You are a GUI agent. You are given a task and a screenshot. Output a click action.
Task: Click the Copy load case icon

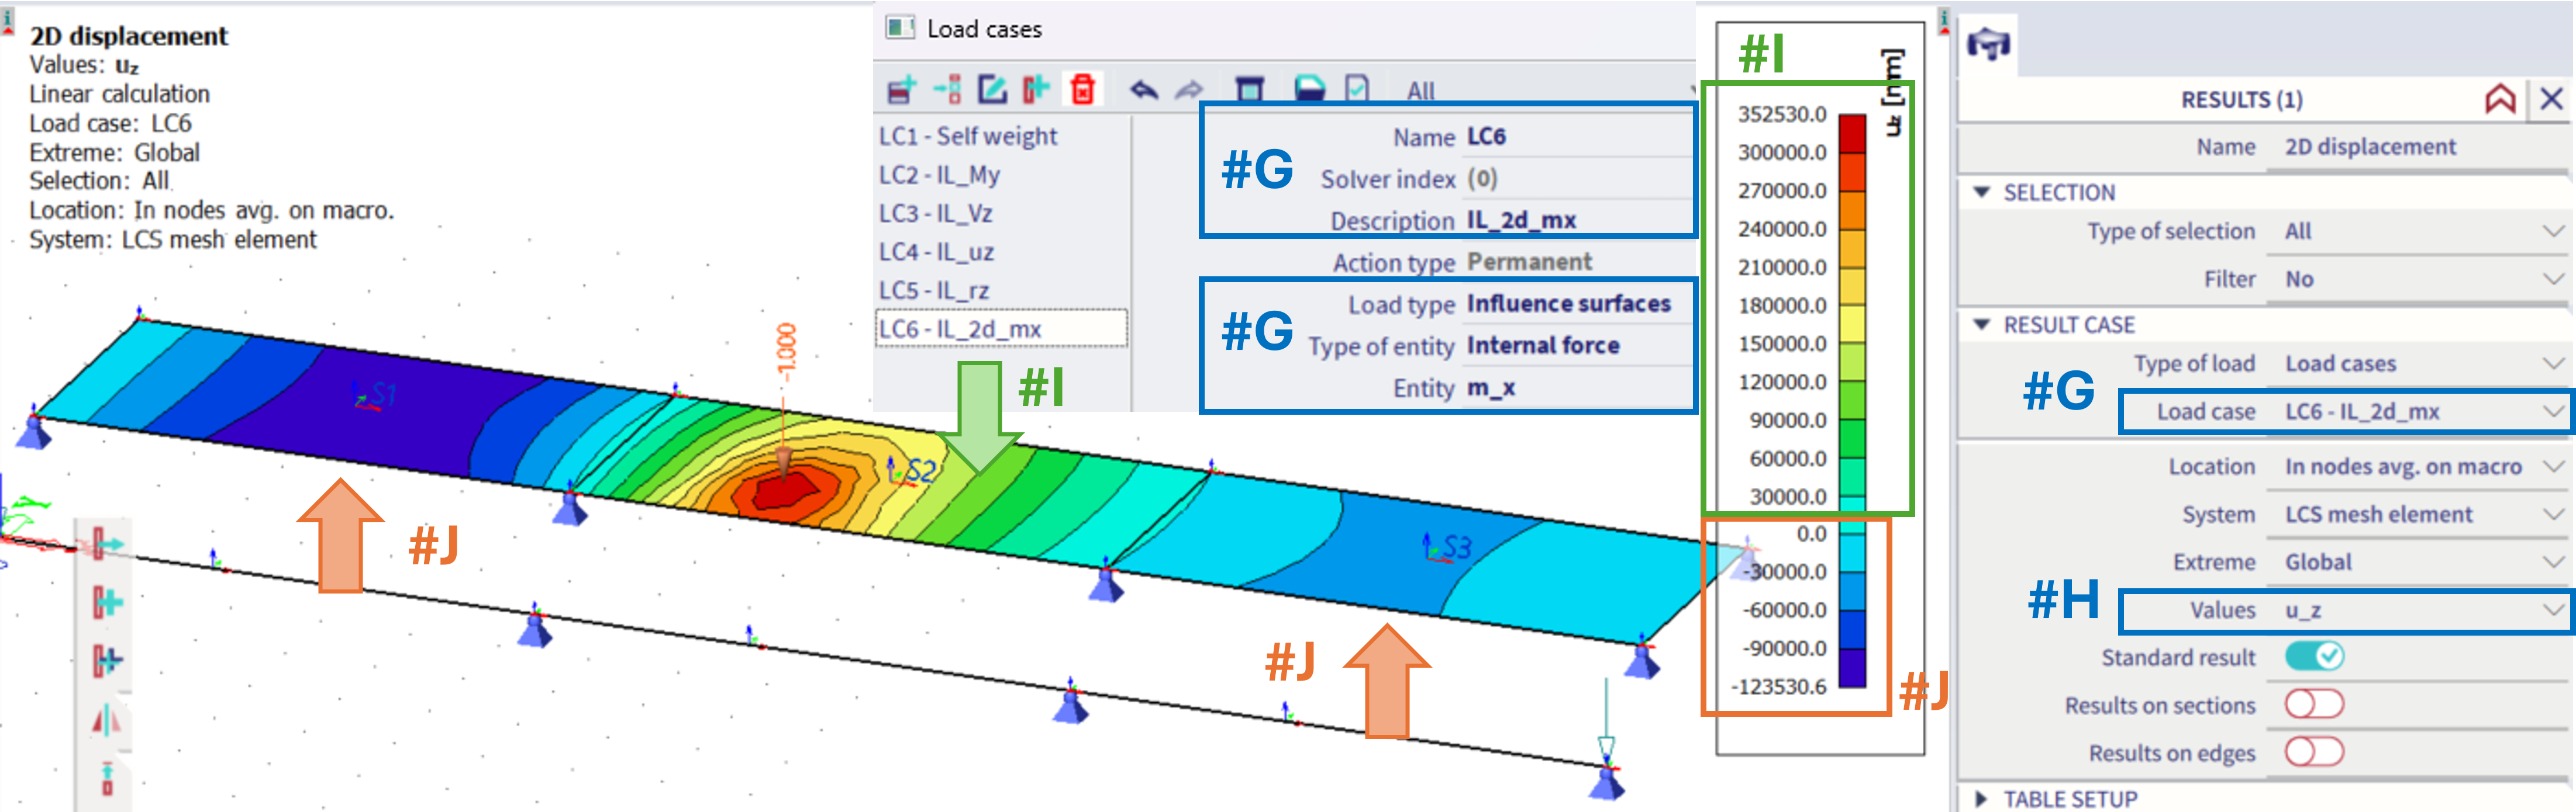tap(1036, 90)
